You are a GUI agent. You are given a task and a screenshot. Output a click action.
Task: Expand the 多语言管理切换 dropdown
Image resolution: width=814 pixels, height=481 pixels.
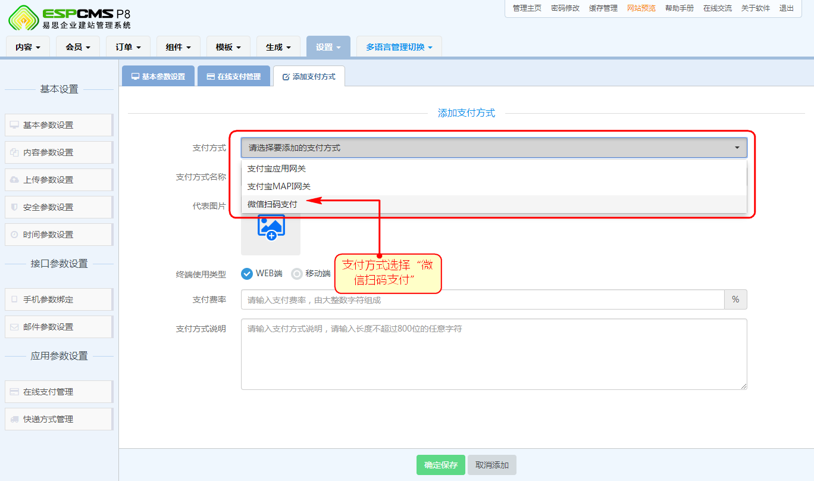tap(399, 47)
